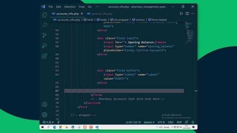The height and width of the screenshot is (133, 237).
Task: Open the Edit menu
Action: pos(59,7)
